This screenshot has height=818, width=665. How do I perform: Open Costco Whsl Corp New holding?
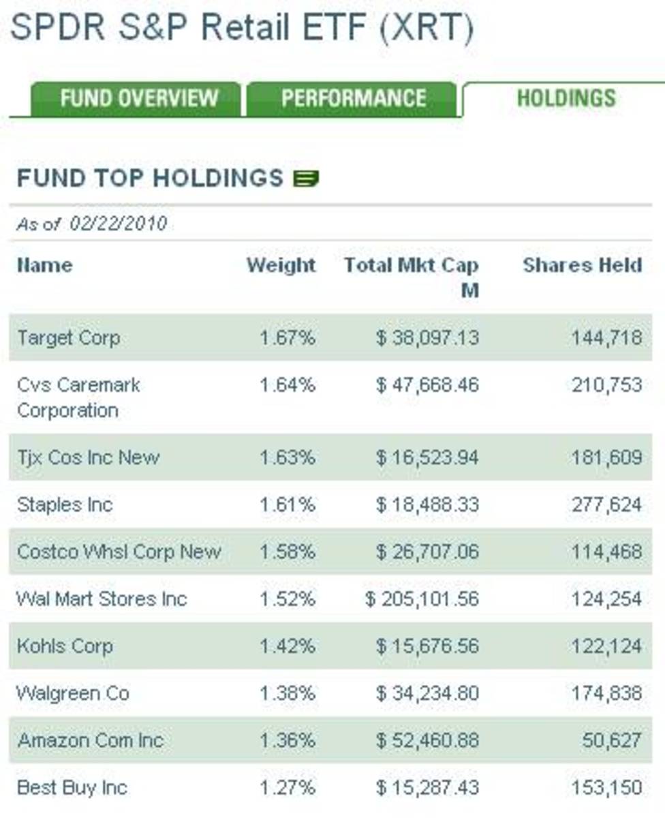click(x=119, y=551)
